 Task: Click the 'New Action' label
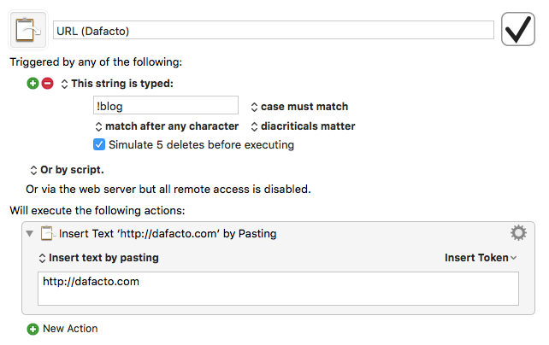70,329
